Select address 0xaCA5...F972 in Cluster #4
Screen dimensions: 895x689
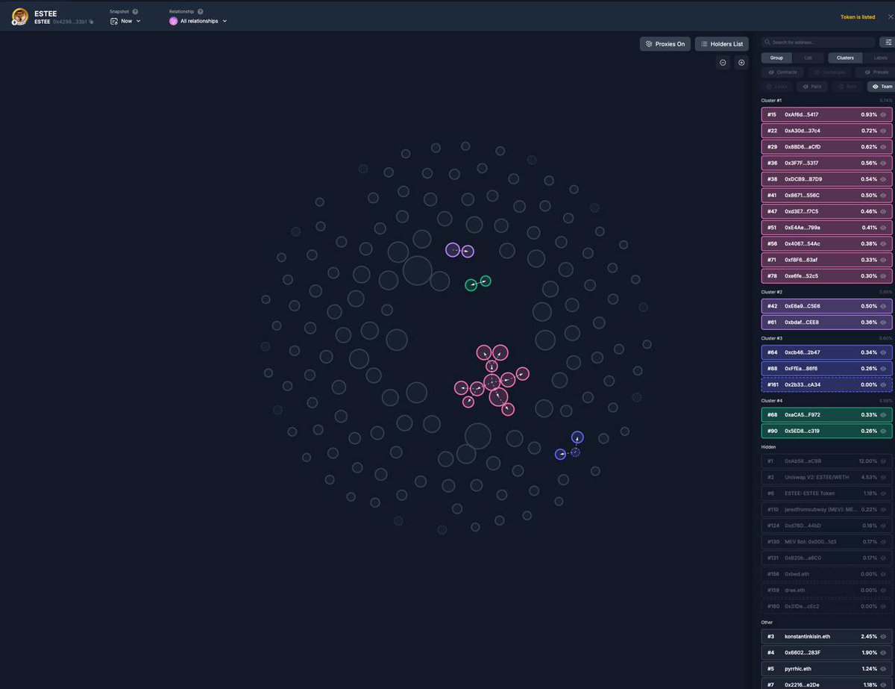(x=802, y=415)
